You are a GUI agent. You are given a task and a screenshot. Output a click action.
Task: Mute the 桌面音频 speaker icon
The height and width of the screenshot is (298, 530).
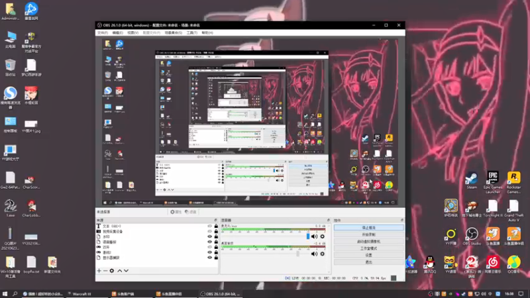314,254
